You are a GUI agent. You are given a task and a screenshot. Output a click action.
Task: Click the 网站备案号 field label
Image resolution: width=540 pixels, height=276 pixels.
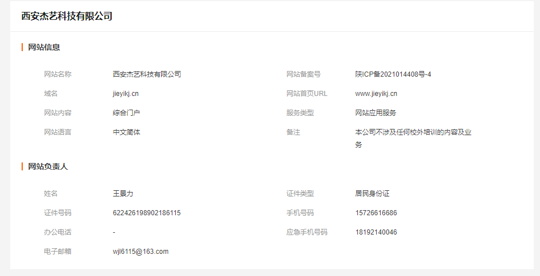point(303,74)
